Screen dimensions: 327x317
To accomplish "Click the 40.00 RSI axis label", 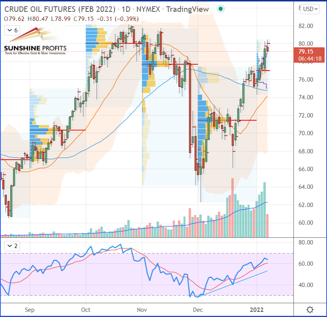I will click(x=306, y=285).
